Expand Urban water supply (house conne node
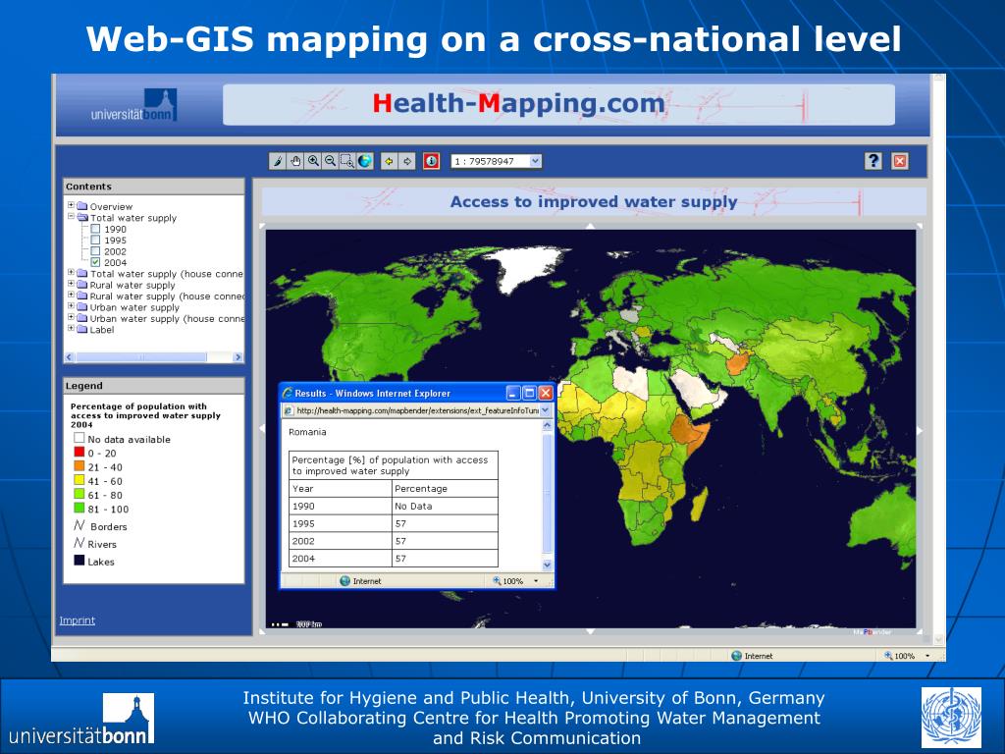The image size is (1005, 754). 71,317
